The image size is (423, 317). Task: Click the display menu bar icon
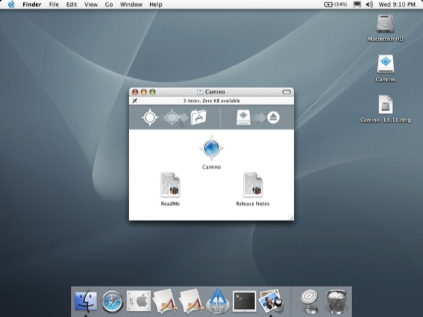(x=357, y=4)
